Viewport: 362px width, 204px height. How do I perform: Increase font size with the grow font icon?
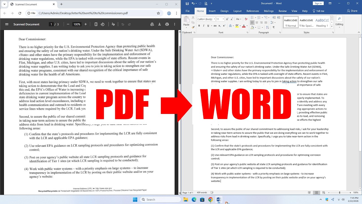point(228,19)
